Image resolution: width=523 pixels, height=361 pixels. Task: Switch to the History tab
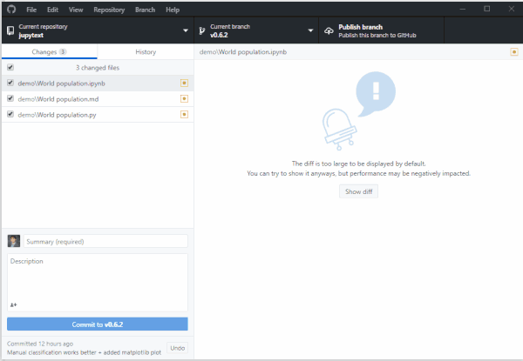click(x=146, y=52)
